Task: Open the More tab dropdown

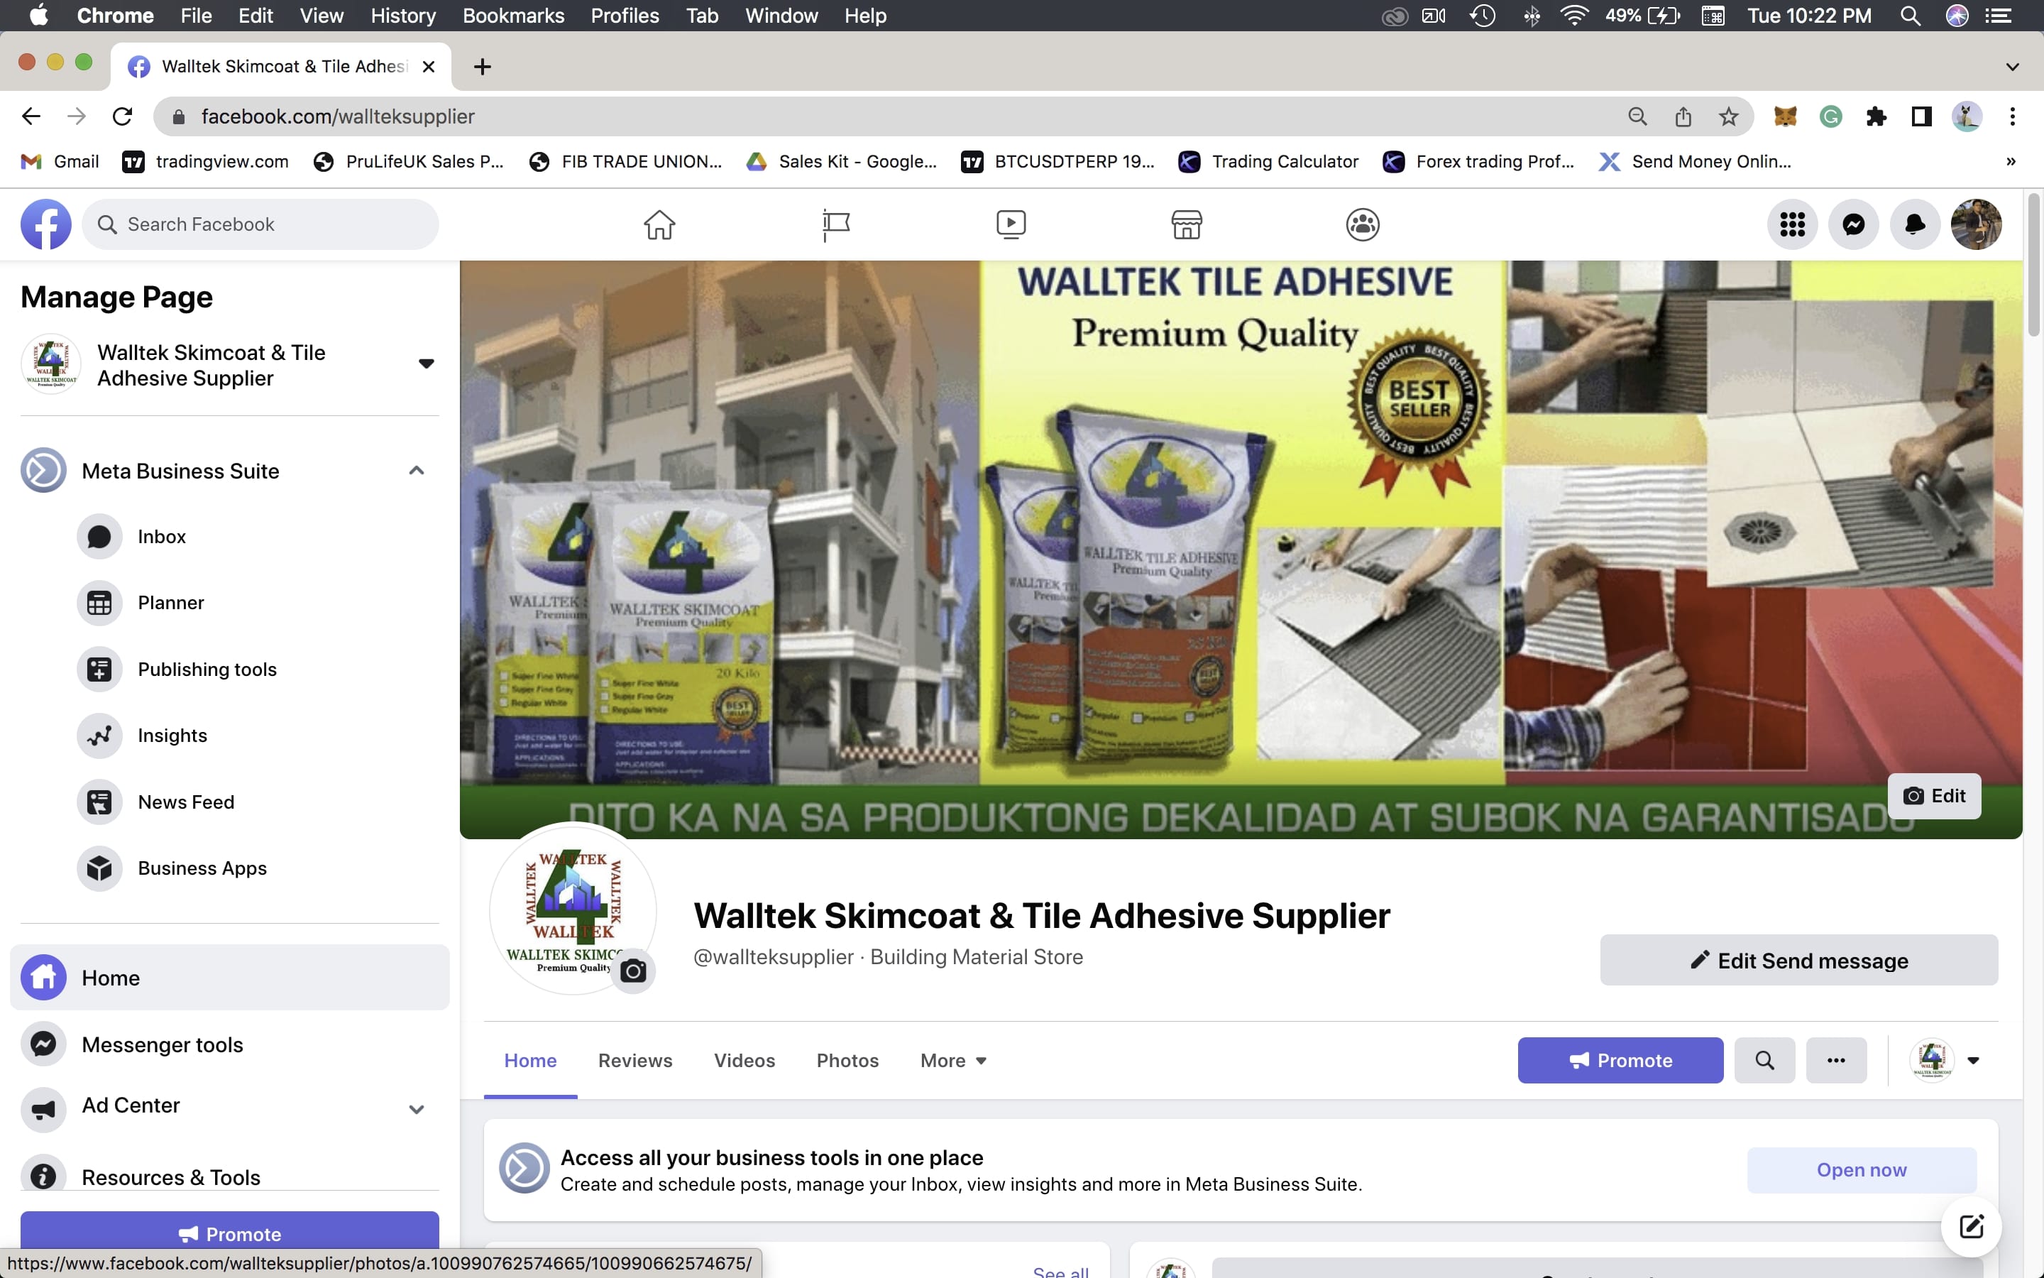Action: click(x=952, y=1060)
